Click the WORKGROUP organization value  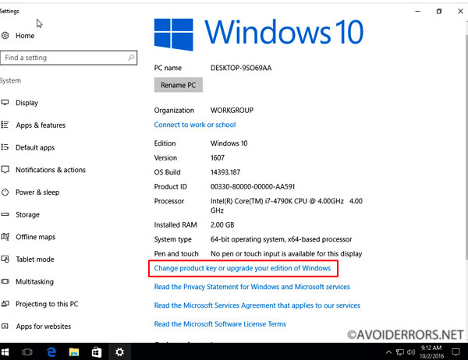232,111
